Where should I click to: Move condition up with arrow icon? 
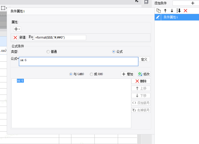tap(165, 11)
